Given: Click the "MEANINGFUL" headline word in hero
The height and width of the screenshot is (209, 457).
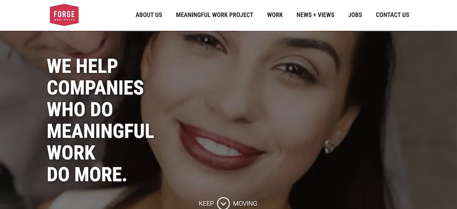Looking at the screenshot, I should (101, 131).
